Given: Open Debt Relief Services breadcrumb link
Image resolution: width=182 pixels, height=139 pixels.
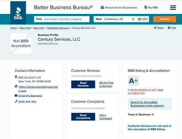Looking at the screenshot, I should click(x=58, y=28).
